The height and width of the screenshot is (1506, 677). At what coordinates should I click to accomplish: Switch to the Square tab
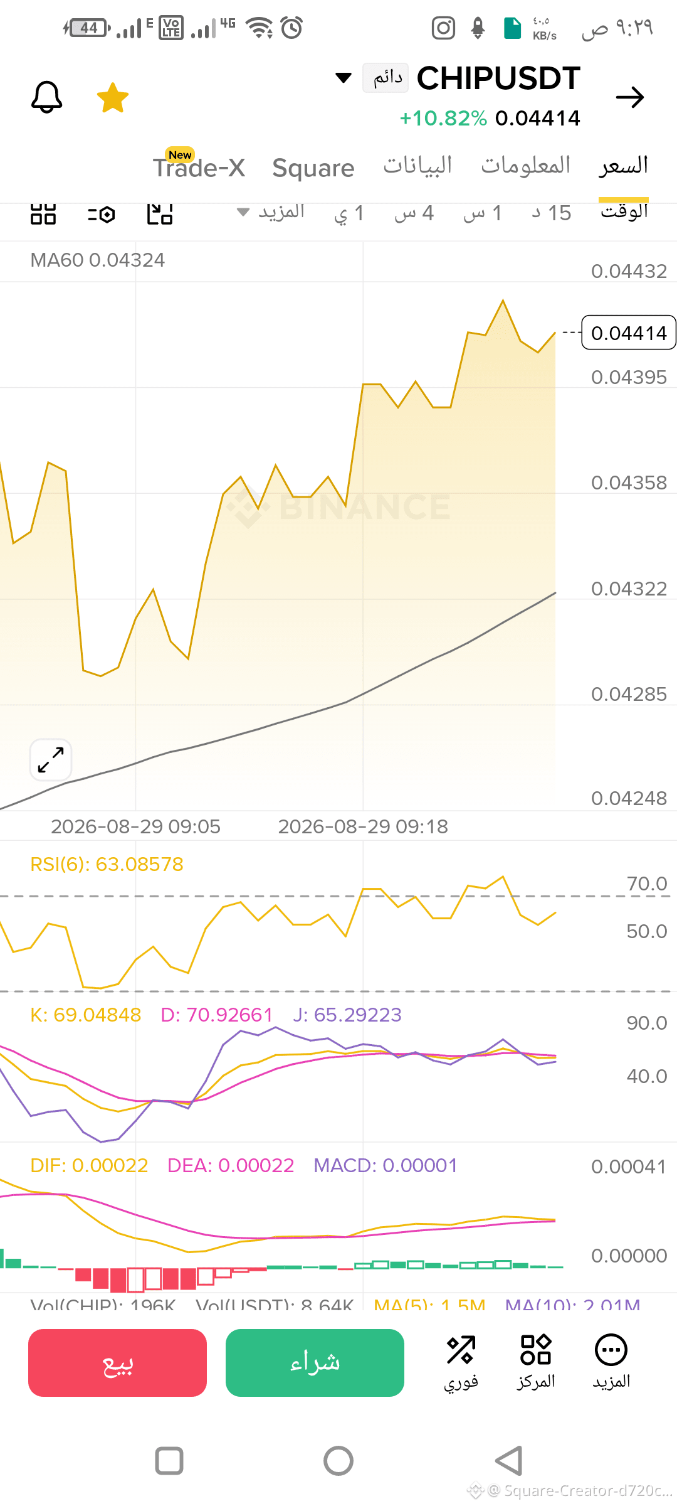(x=313, y=168)
